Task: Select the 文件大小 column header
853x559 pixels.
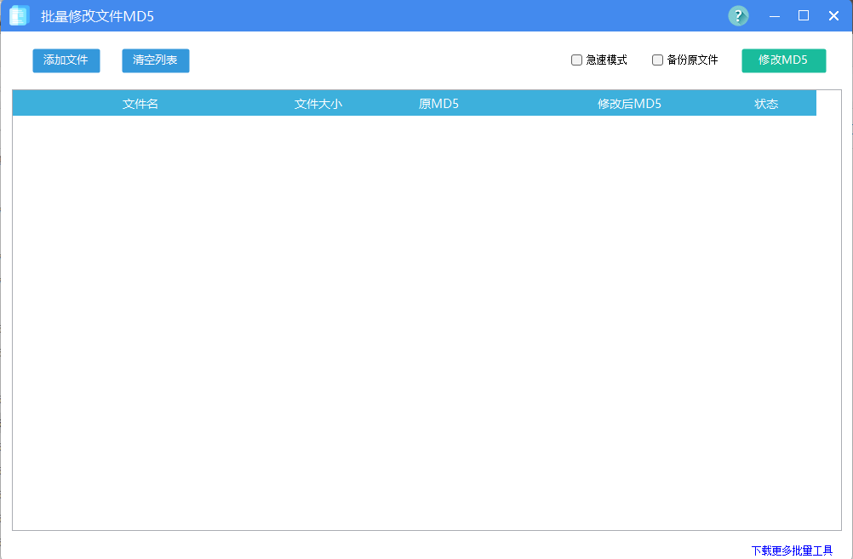Action: coord(318,103)
